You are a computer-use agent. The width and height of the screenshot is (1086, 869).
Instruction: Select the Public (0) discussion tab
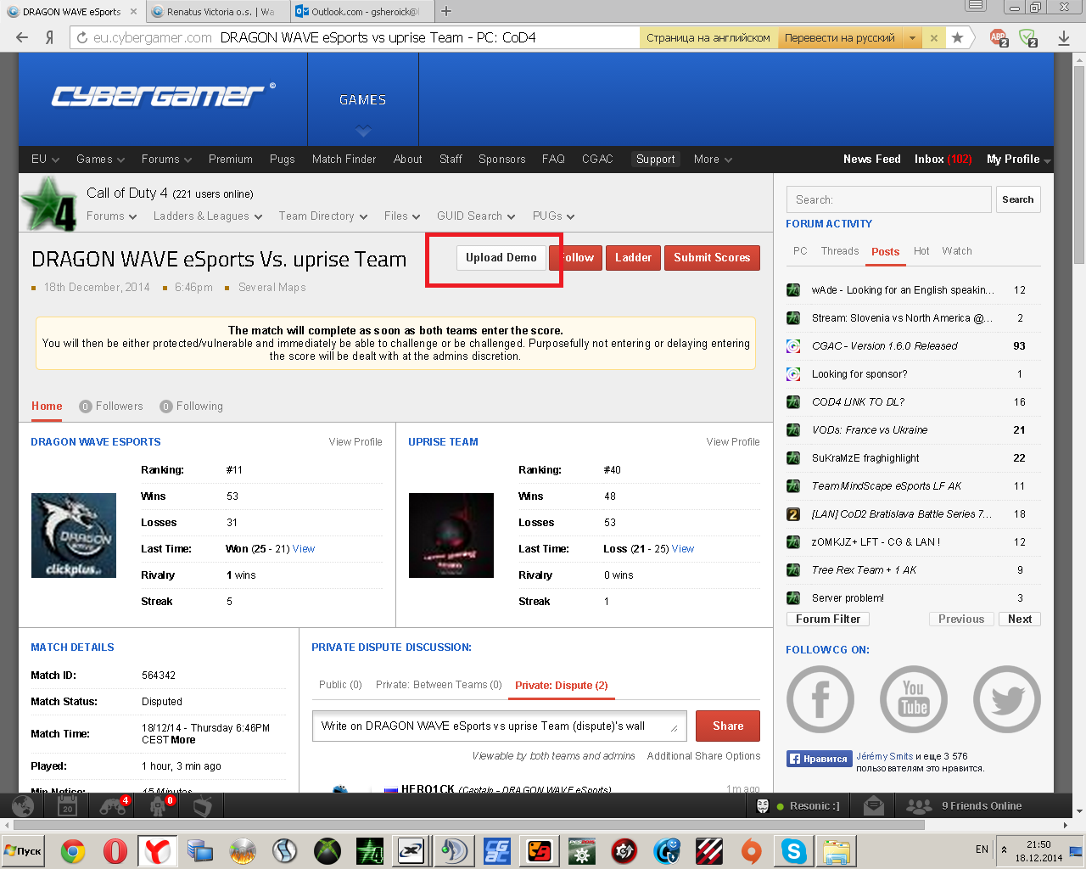[x=340, y=685]
